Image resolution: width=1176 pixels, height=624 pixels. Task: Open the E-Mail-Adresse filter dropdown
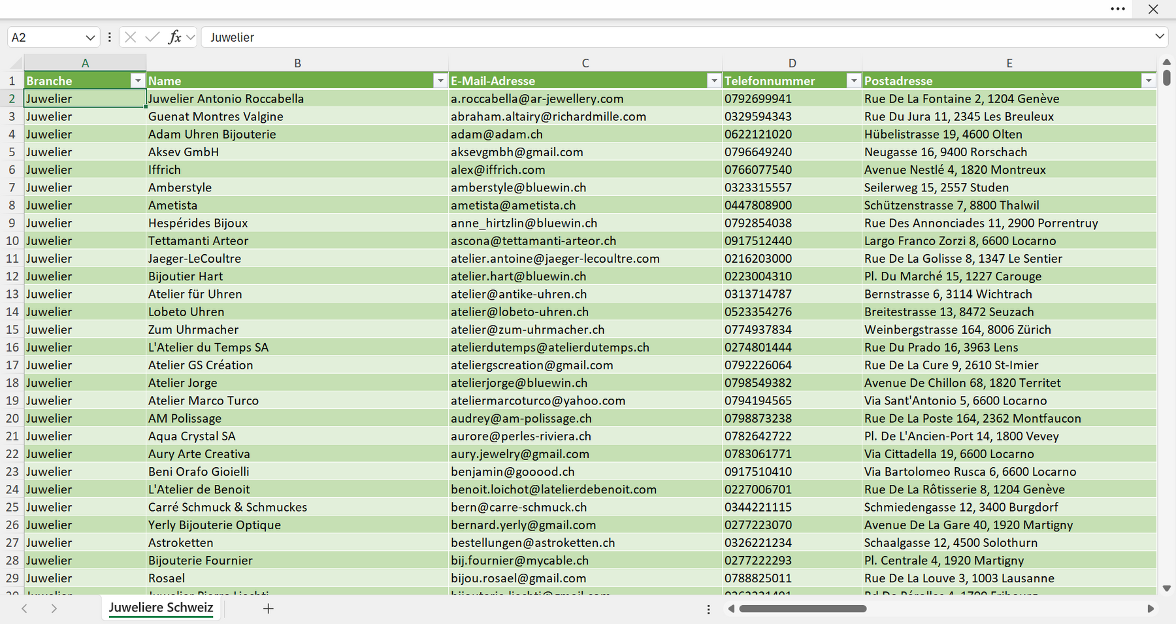pos(714,81)
